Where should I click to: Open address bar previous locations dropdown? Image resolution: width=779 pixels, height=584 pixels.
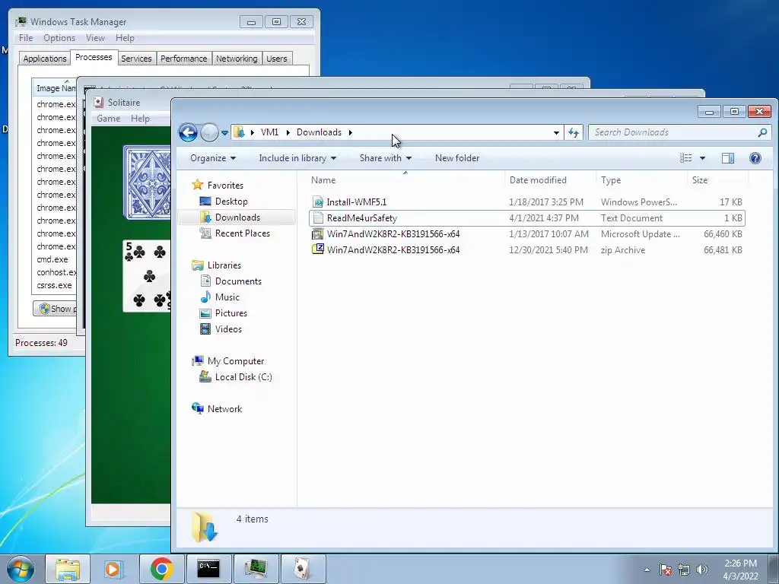coord(556,132)
